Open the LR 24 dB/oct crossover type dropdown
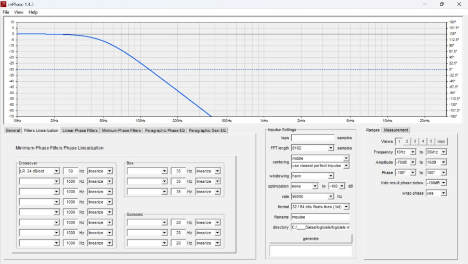Screen dimensions: 468x264 [x=39, y=171]
